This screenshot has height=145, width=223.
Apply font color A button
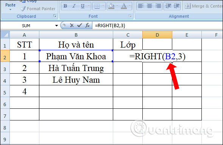(124, 6)
